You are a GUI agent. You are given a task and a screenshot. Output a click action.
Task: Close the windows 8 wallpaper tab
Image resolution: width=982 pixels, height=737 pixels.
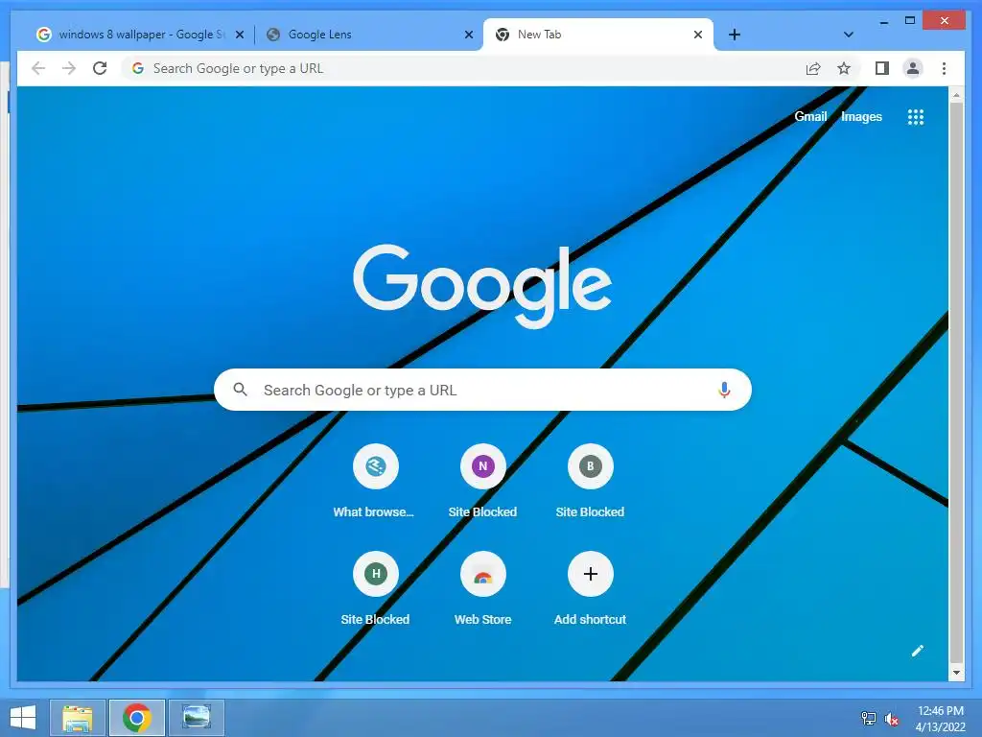[239, 35]
